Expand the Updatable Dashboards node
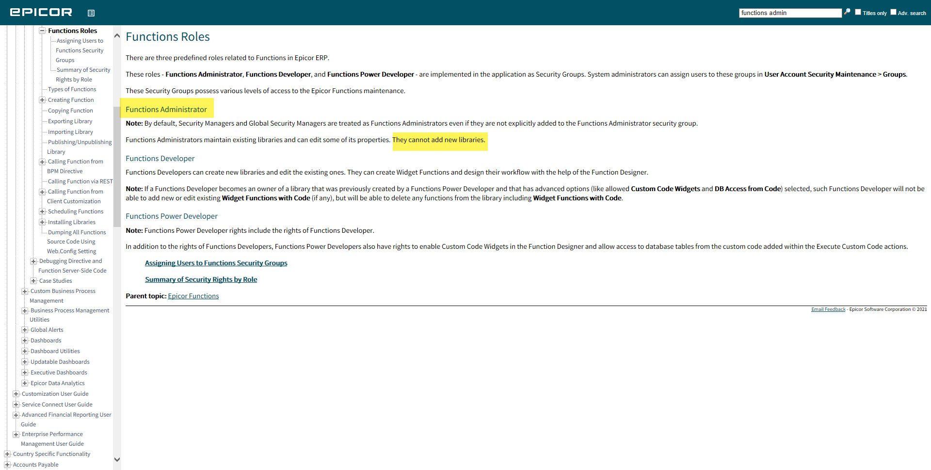This screenshot has width=931, height=470. [x=25, y=362]
